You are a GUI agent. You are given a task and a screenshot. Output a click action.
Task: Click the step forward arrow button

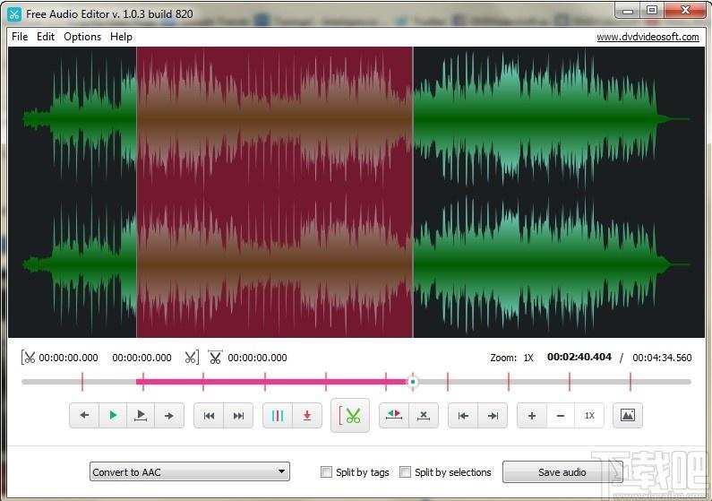[x=169, y=415]
